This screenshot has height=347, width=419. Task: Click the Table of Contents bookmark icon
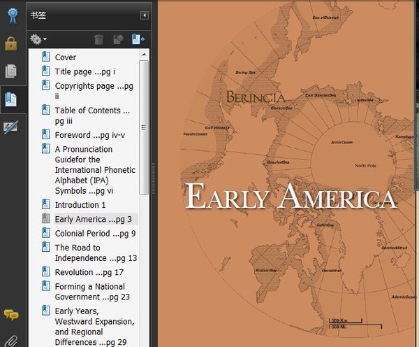pyautogui.click(x=46, y=110)
